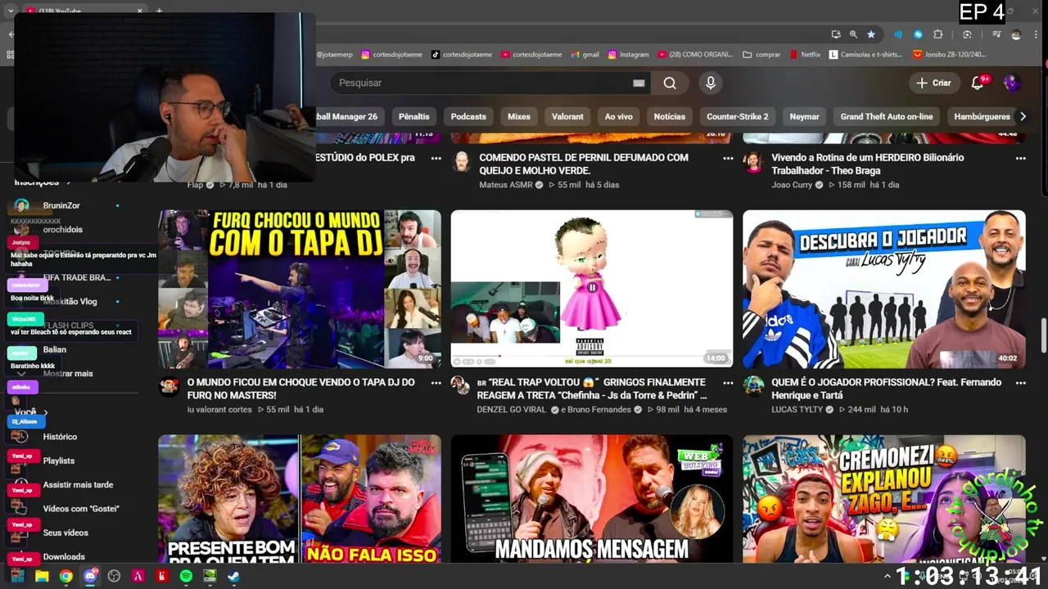Activate voice search microphone icon
Viewport: 1048px width, 589px height.
[x=711, y=83]
